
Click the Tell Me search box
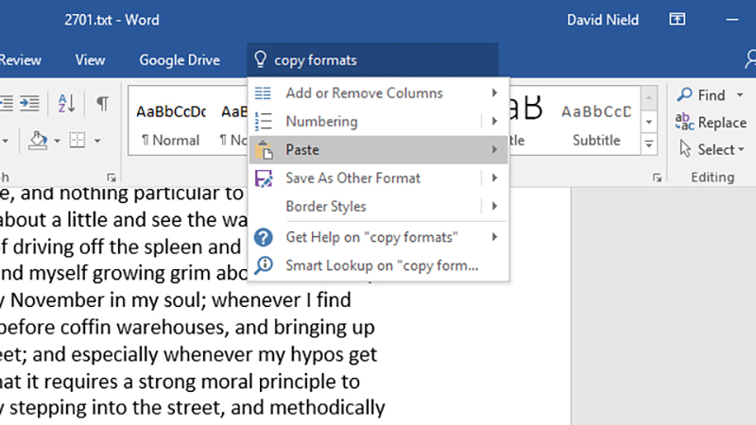point(372,60)
